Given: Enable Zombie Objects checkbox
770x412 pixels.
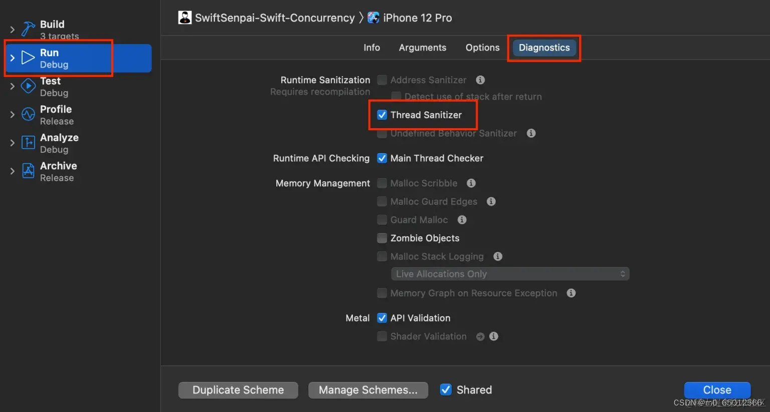Looking at the screenshot, I should click(x=382, y=238).
